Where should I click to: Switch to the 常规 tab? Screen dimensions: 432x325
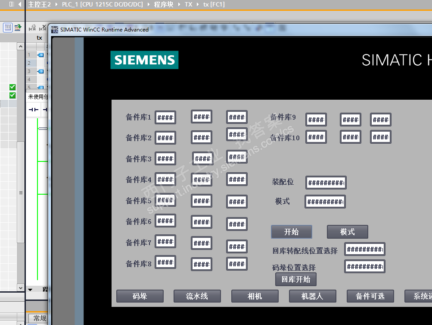[x=38, y=318]
